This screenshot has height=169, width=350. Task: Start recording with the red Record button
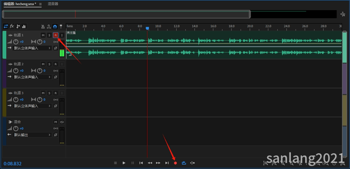coord(175,163)
